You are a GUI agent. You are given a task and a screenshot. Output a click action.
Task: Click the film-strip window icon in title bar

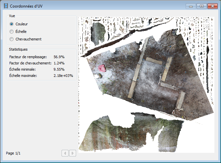pos(6,6)
